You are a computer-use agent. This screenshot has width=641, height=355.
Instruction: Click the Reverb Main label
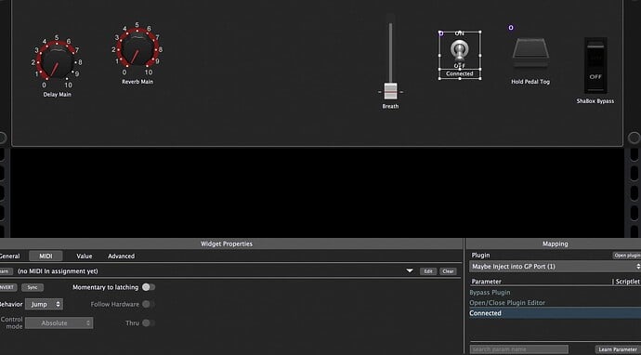137,82
